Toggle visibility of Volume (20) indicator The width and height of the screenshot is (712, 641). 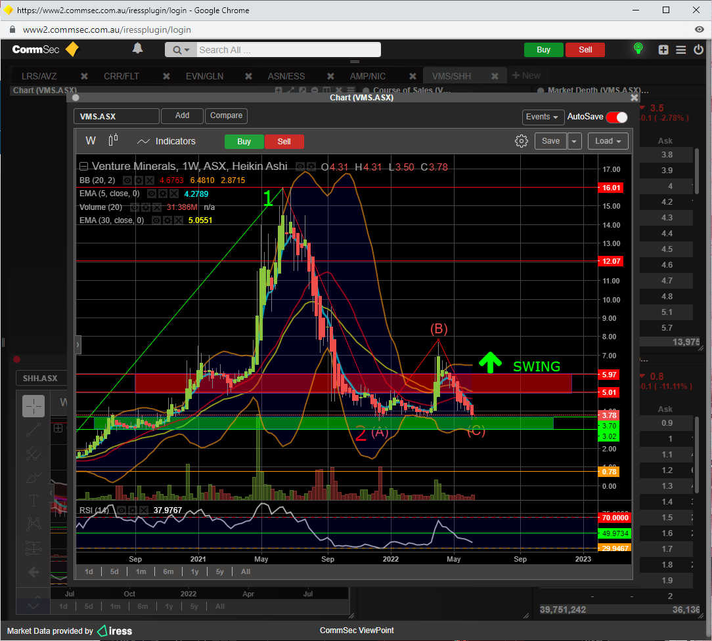[x=135, y=207]
